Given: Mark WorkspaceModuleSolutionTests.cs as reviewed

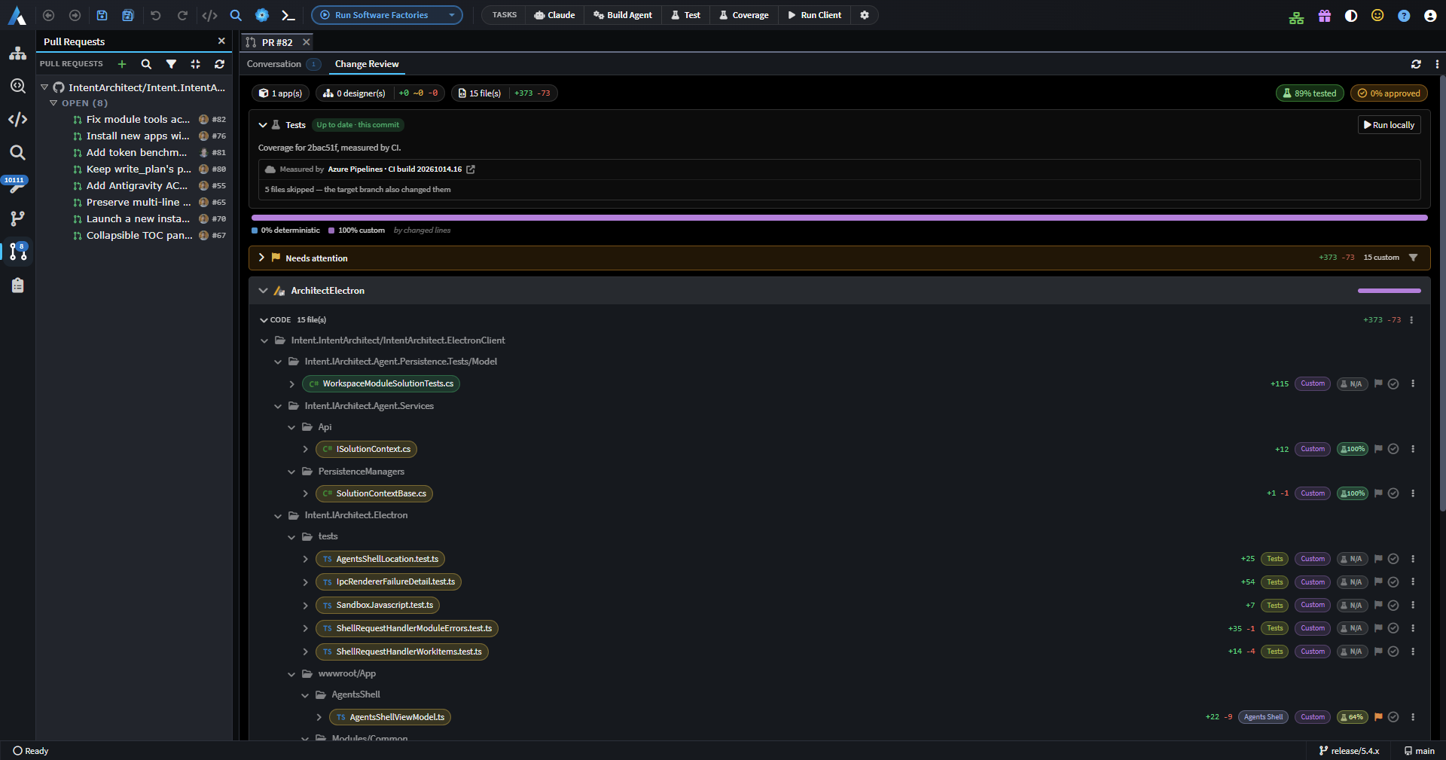Looking at the screenshot, I should pyautogui.click(x=1393, y=384).
